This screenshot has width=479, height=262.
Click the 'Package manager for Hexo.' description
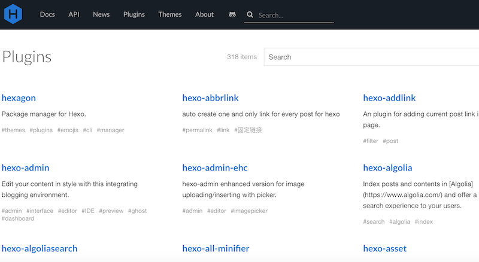pyautogui.click(x=44, y=114)
